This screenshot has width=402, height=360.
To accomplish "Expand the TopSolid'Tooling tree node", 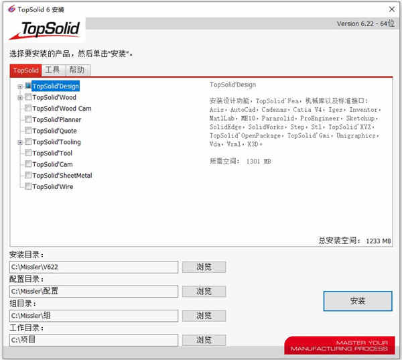I will tap(20, 142).
